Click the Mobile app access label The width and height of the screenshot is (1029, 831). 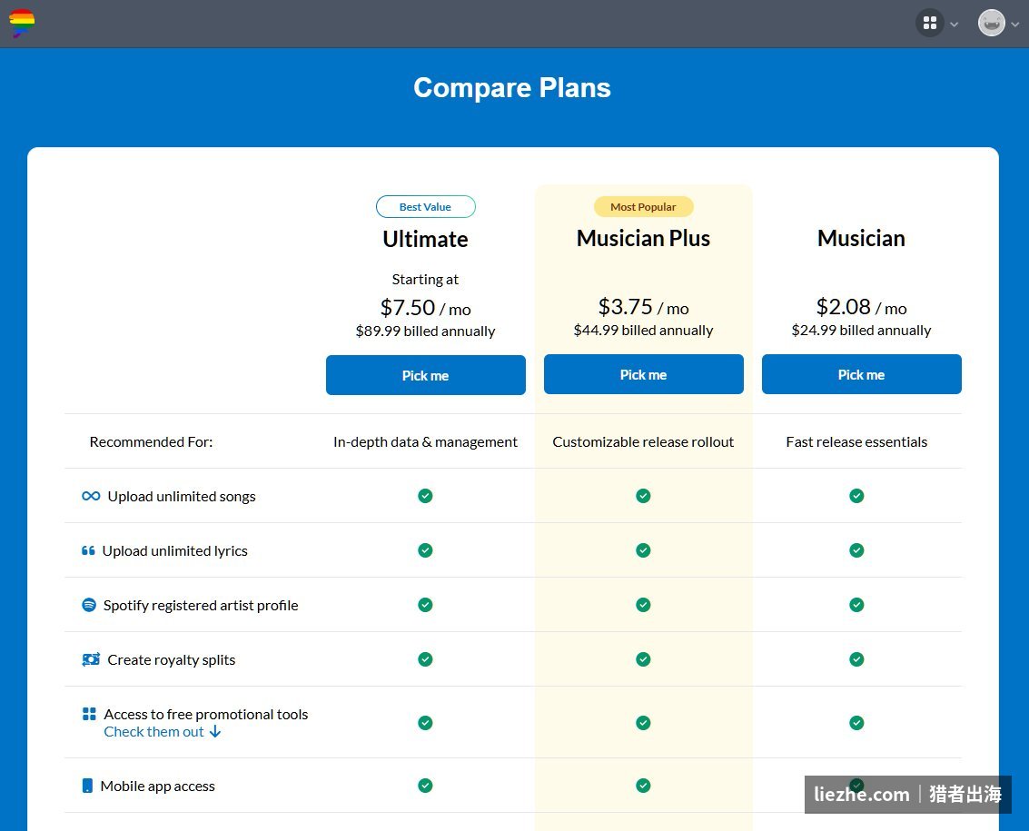[x=157, y=786]
